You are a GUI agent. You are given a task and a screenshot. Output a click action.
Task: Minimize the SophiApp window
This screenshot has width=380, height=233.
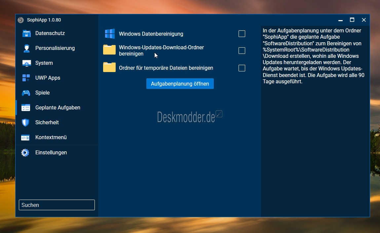(340, 20)
